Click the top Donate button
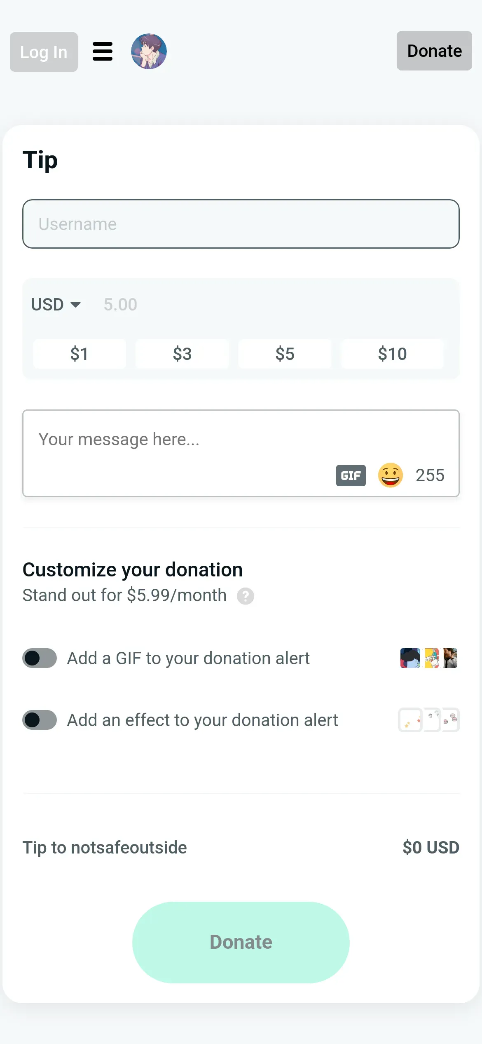This screenshot has height=1044, width=482. tap(434, 51)
